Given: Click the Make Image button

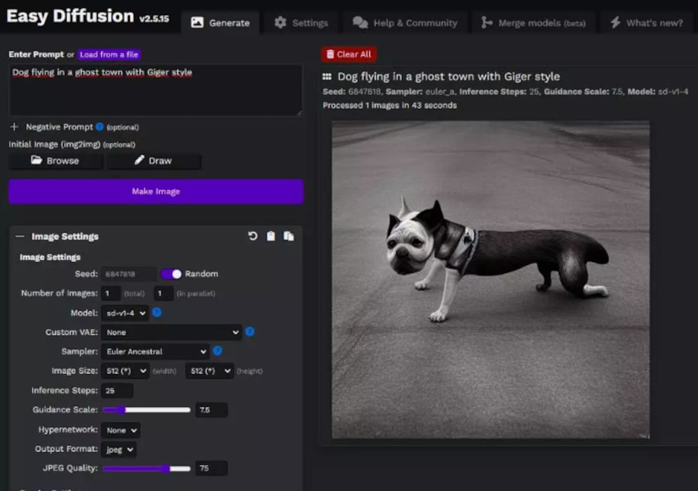Looking at the screenshot, I should tap(156, 191).
